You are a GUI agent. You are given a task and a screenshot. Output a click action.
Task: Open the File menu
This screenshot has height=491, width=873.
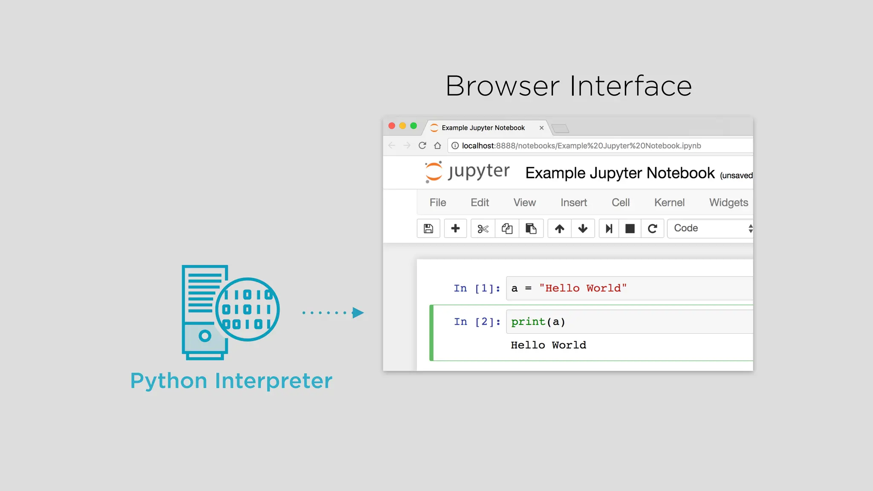tap(438, 202)
